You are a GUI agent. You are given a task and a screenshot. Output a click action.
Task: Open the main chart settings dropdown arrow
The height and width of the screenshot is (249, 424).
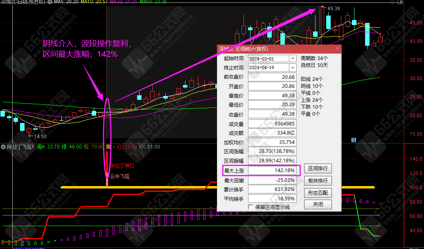point(50,2)
